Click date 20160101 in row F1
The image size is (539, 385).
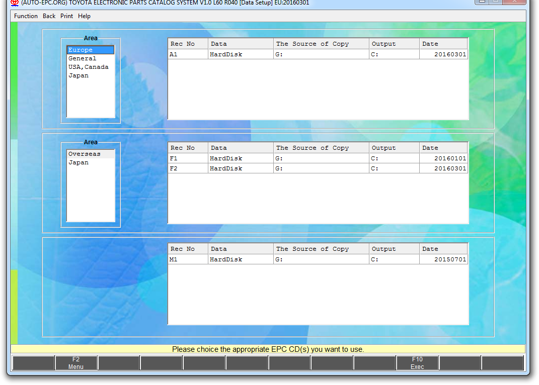point(443,158)
